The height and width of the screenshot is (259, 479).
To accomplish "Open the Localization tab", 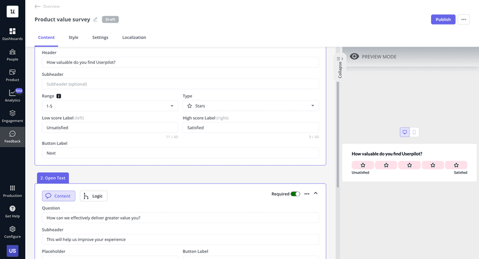I will (134, 38).
